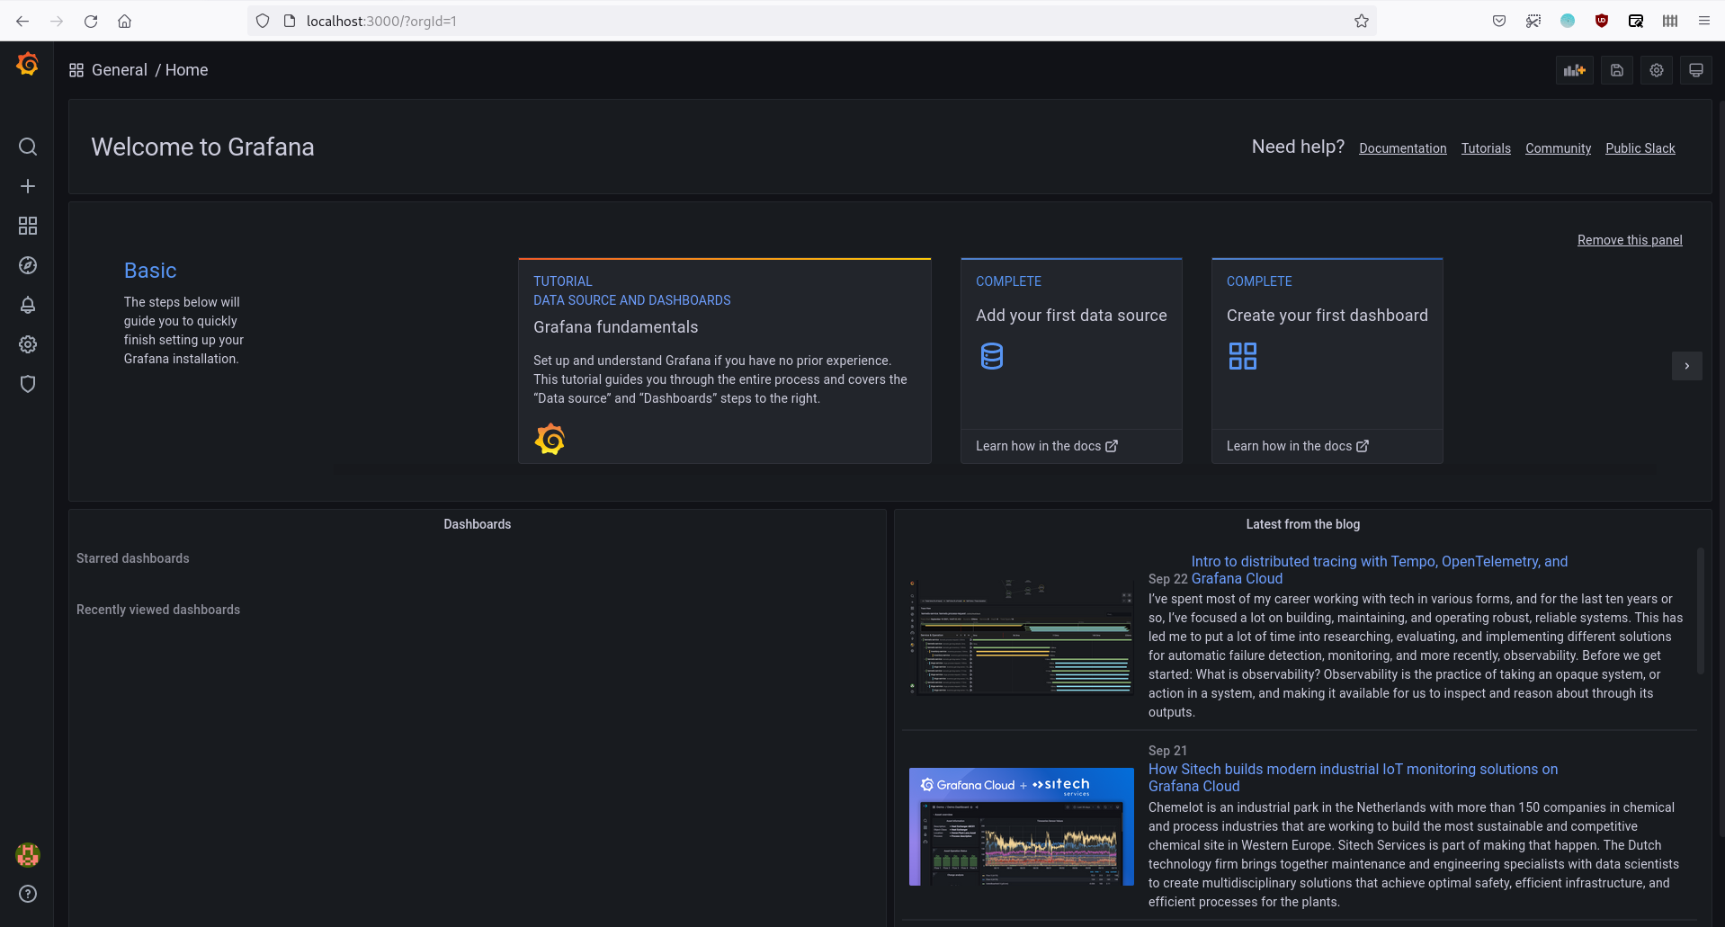Click Learn how in docs under first dashboard

1298,446
